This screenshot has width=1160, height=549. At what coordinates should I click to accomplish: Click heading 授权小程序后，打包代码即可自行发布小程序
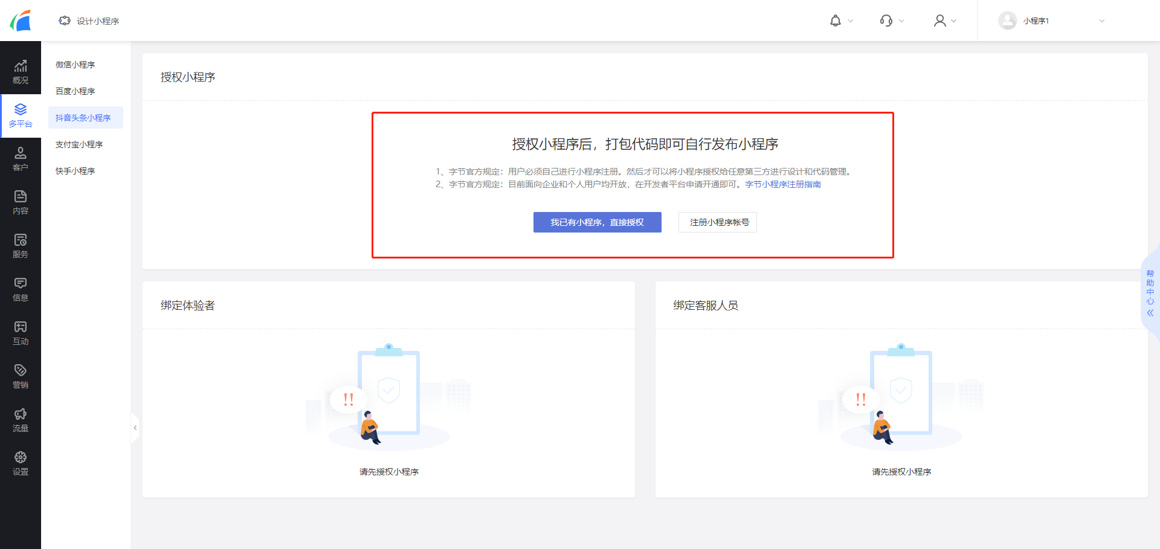click(645, 144)
